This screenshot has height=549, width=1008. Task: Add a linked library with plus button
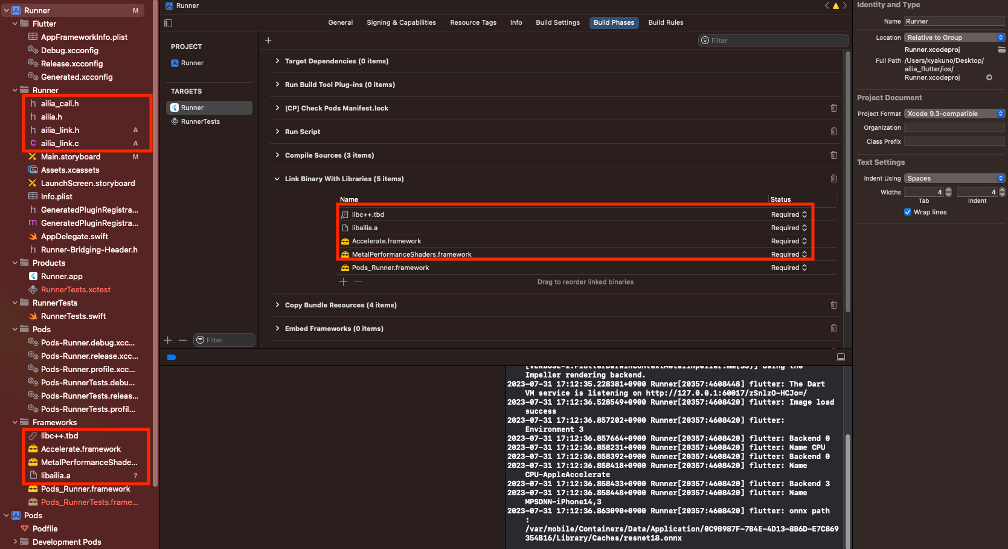pos(344,281)
